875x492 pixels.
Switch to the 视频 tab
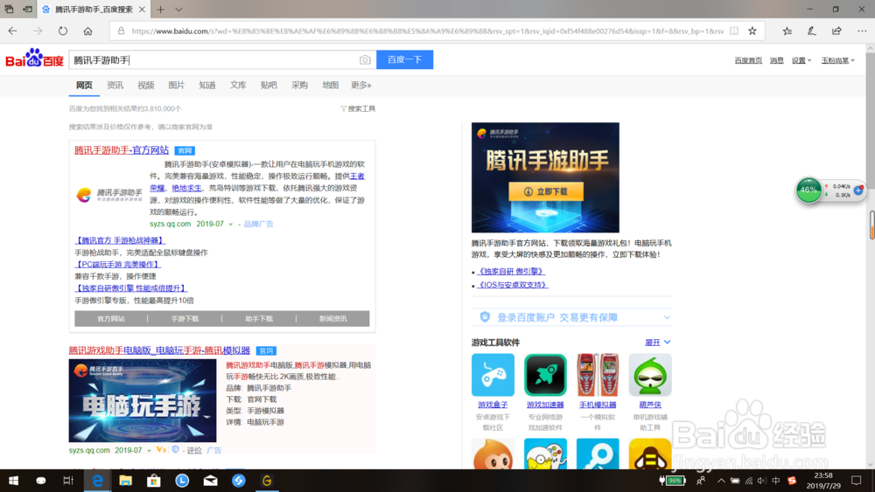(x=145, y=86)
